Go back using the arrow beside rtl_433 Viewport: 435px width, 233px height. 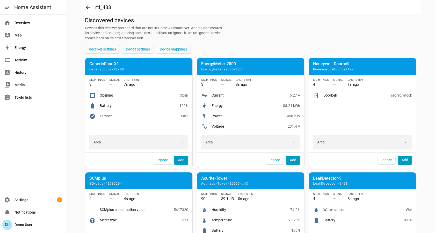click(x=88, y=7)
